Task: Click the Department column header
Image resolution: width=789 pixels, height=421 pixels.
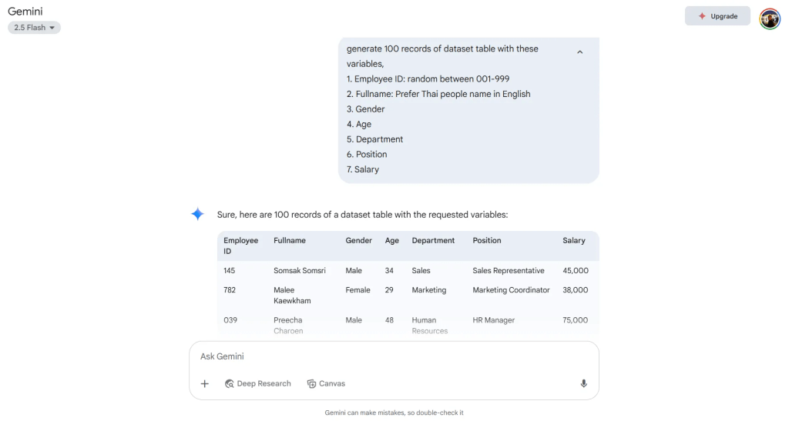Action: tap(433, 240)
